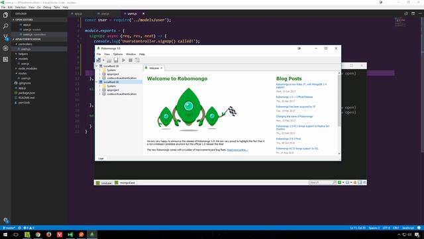This screenshot has width=424, height=239.
Task: Close the active users.js editor tab
Action: (143, 13)
